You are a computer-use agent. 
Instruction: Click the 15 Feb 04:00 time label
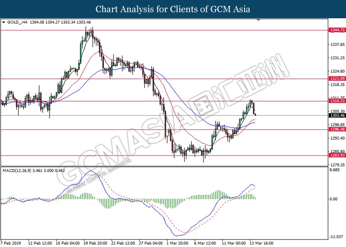68,243
